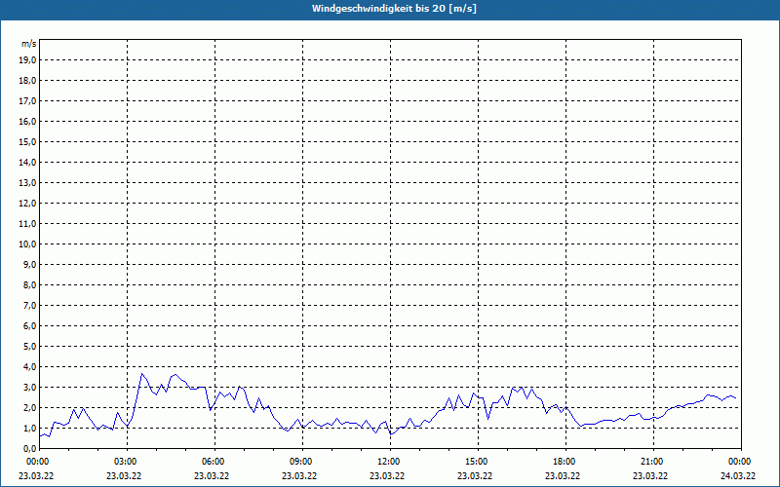Click the "21:00" time label on the x-axis
This screenshot has width=780, height=487.
pos(653,462)
